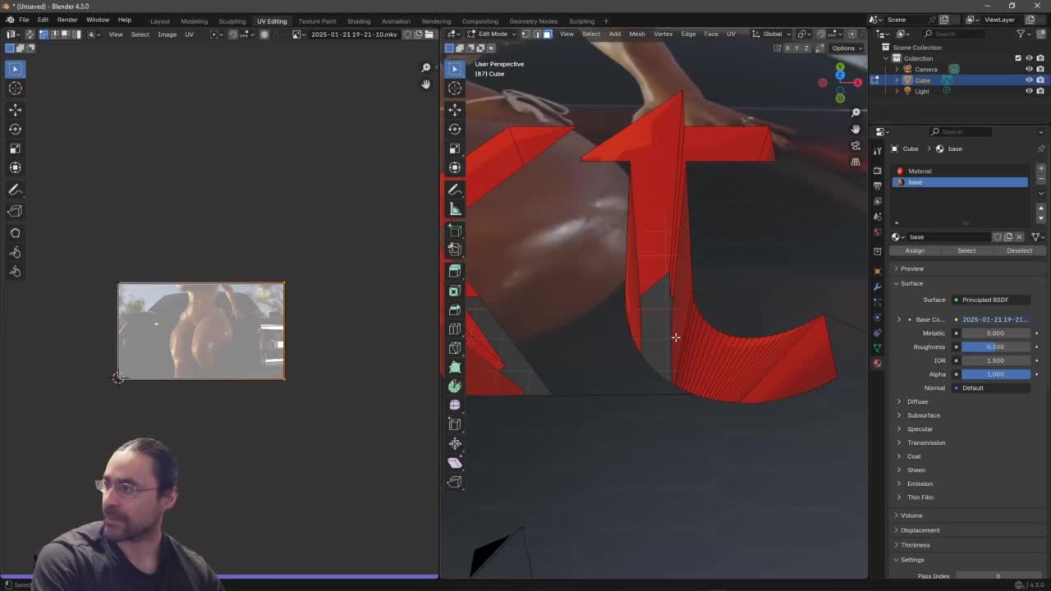1051x591 pixels.
Task: Click the material Deselect button
Action: [1019, 250]
